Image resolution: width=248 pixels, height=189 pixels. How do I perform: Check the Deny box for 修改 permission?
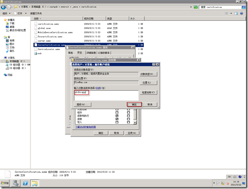pyautogui.click(x=128, y=112)
